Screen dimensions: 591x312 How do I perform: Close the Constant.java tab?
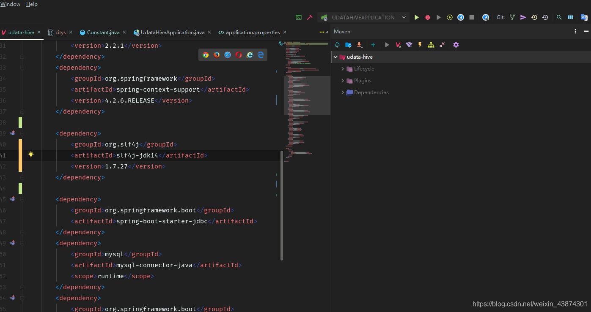pos(124,32)
